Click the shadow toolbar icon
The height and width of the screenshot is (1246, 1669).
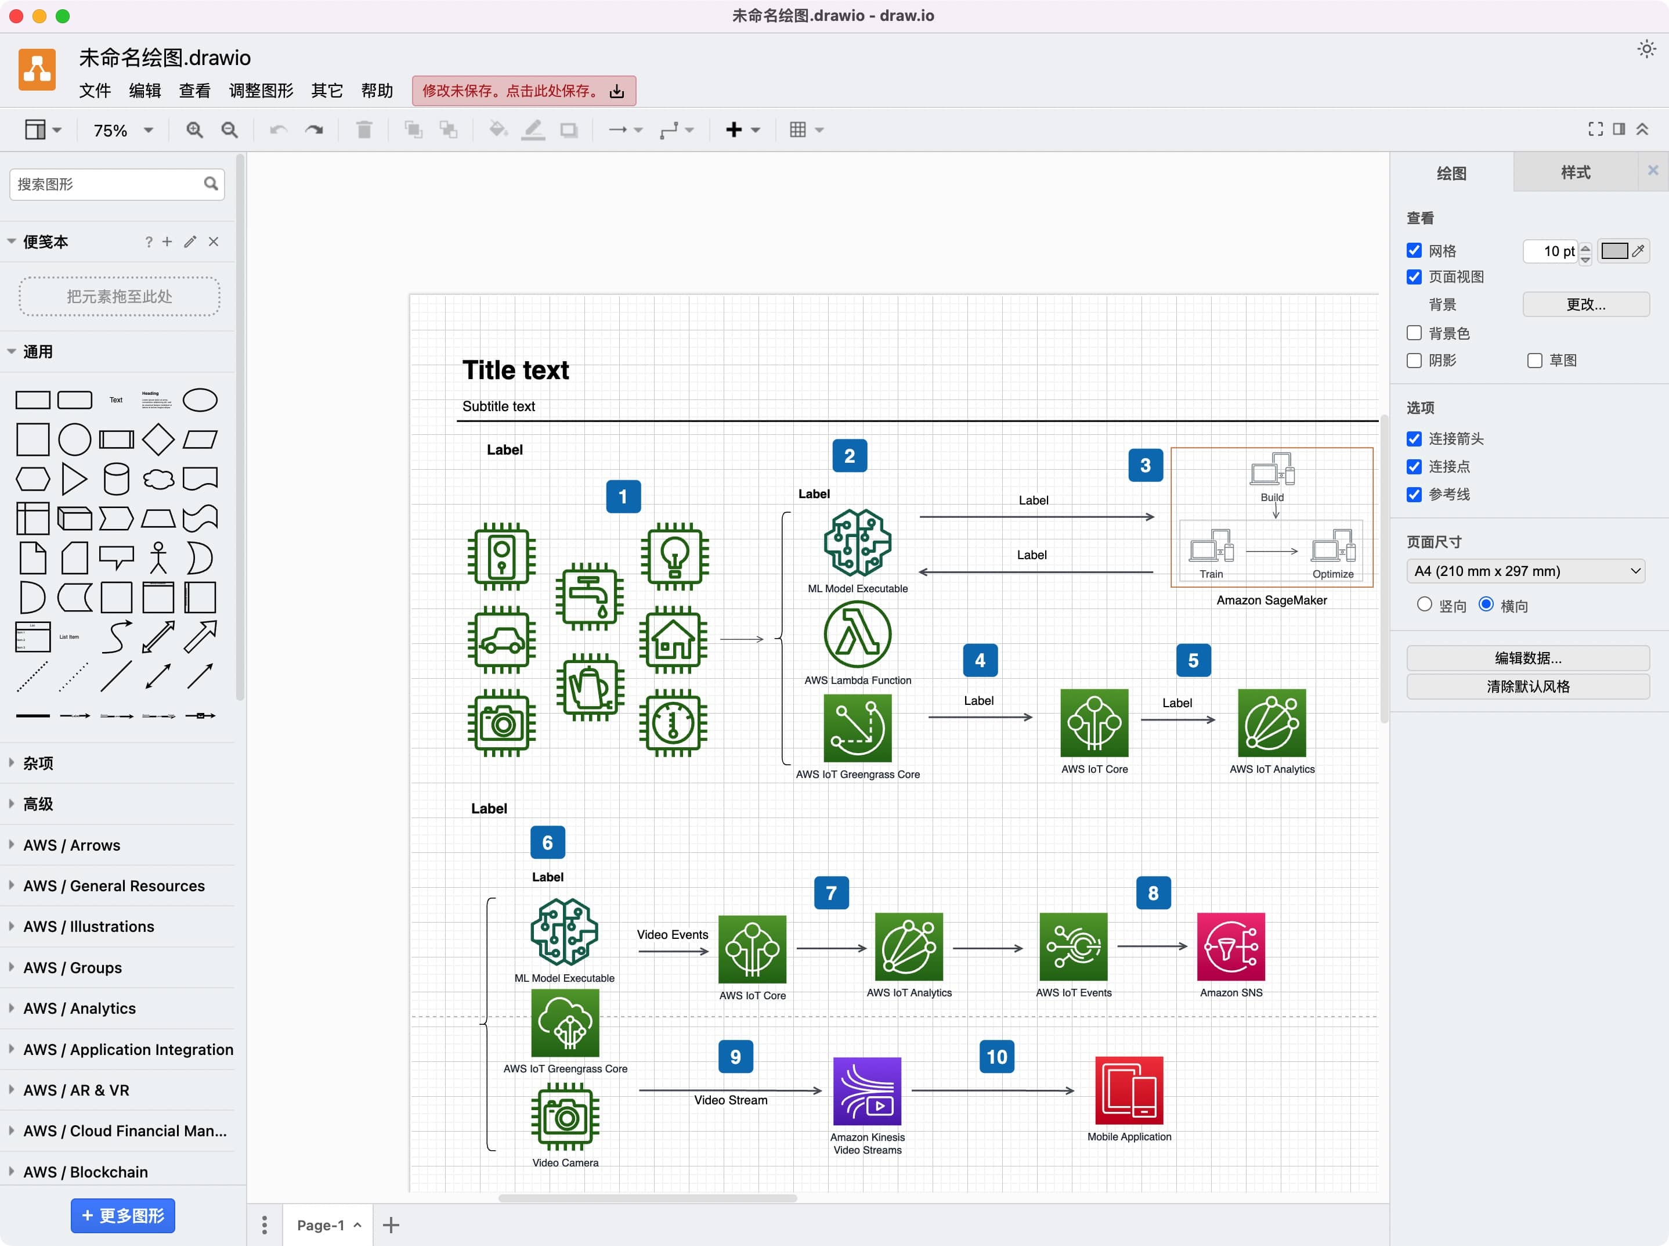point(568,129)
